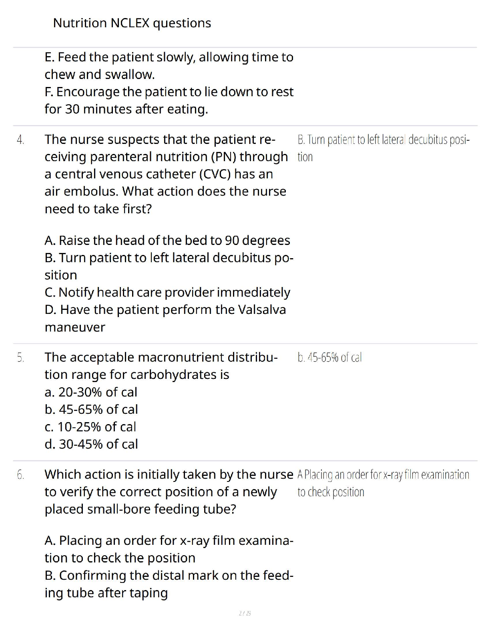The width and height of the screenshot is (490, 635).
Task: Click question number 4
Action: (x=20, y=140)
